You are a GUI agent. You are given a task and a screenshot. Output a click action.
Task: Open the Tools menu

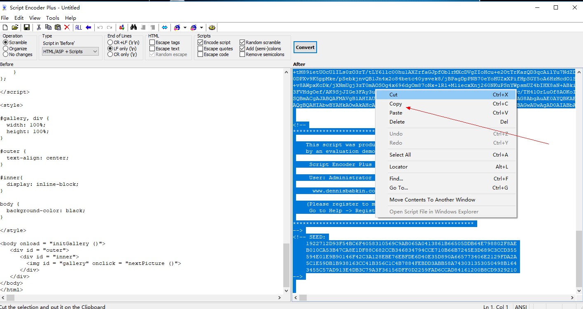53,18
